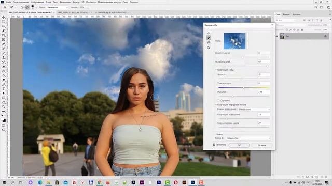Select the Hand tool in main toolbar
The image size is (332, 186).
4,102
